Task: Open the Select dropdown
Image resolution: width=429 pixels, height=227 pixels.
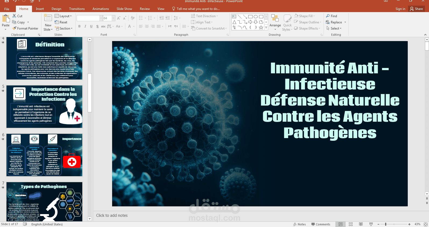Action: [x=334, y=28]
